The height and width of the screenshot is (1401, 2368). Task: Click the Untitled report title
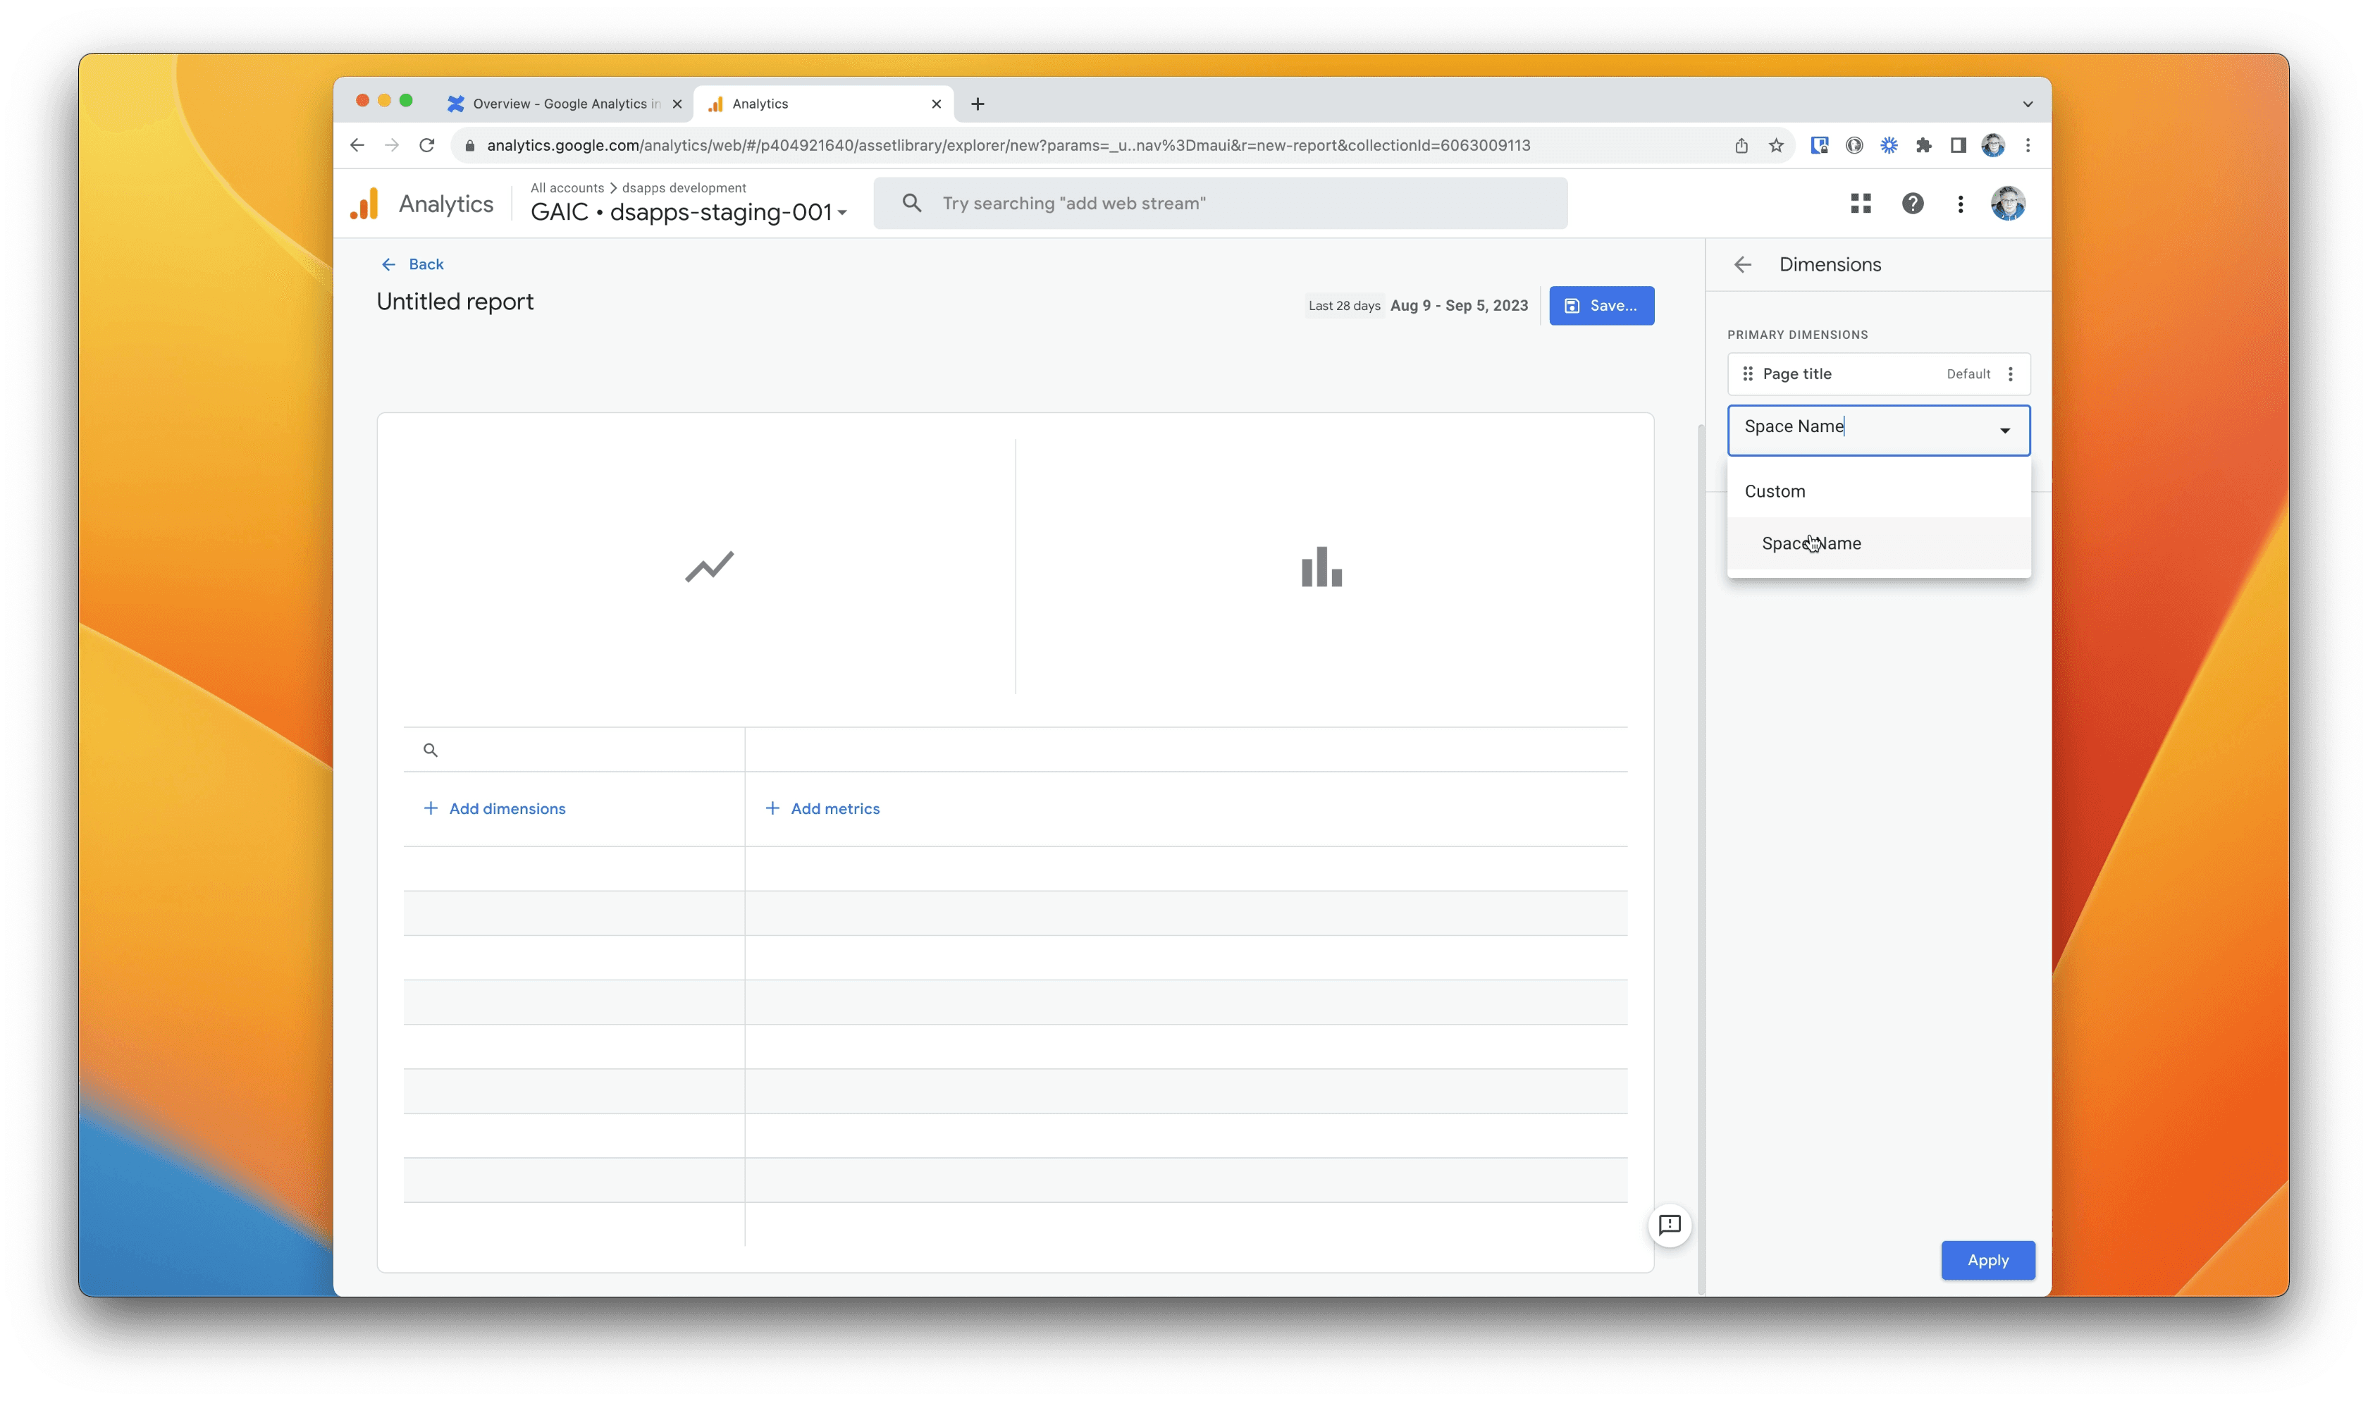click(x=455, y=301)
